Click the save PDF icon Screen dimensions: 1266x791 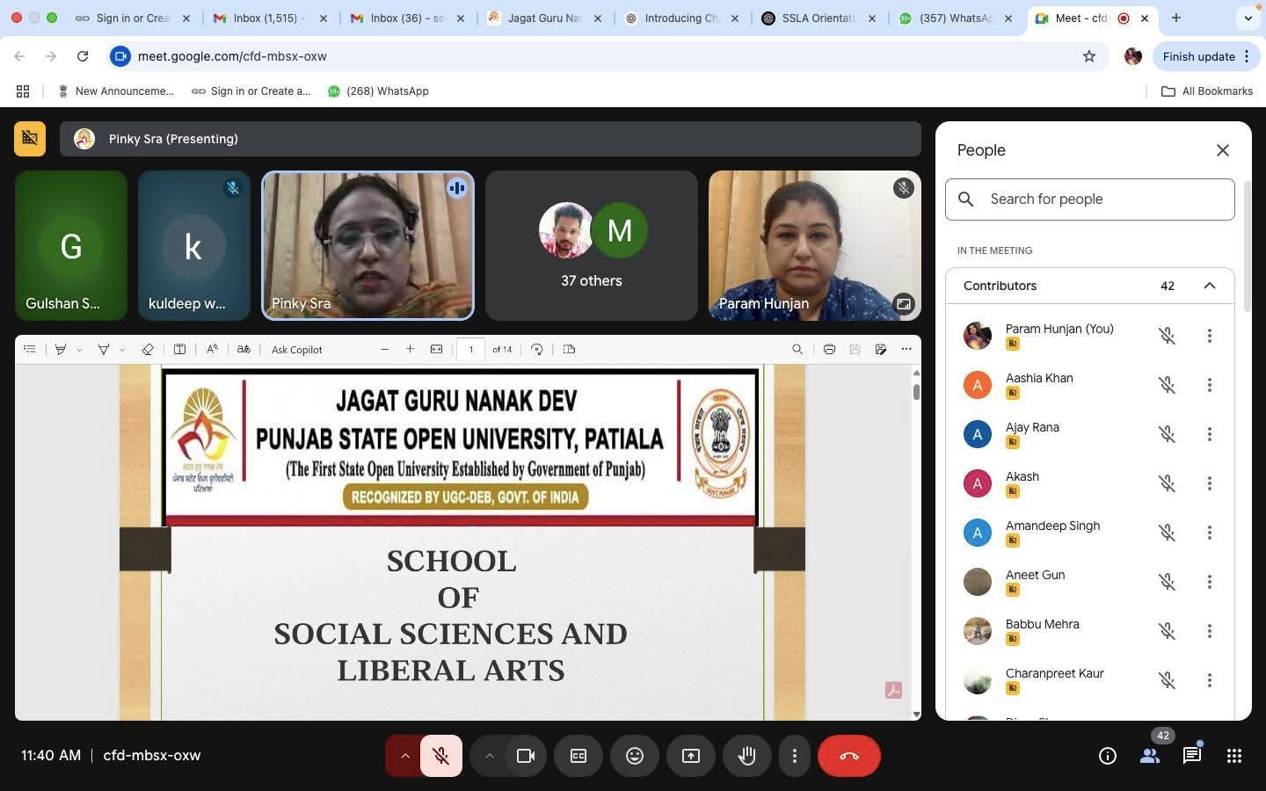pyautogui.click(x=855, y=349)
